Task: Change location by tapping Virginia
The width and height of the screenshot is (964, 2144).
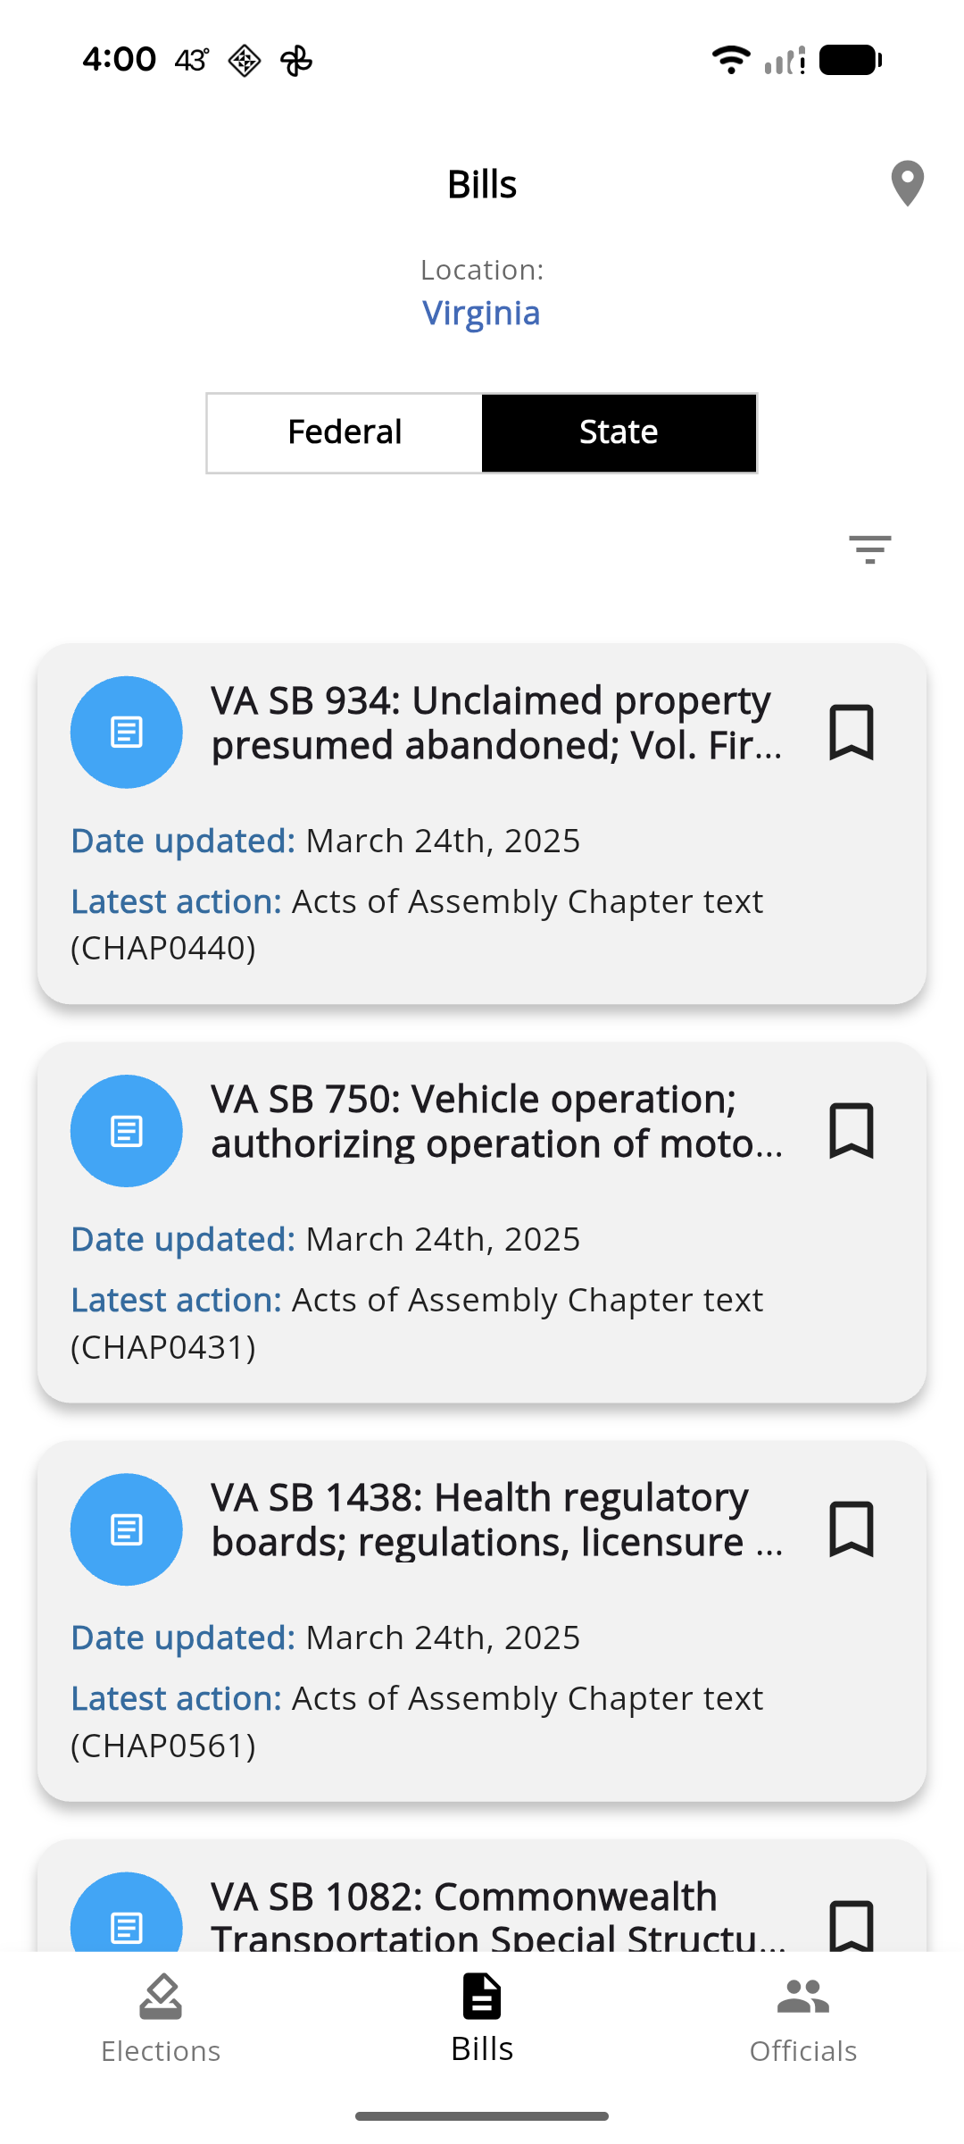Action: 481,313
